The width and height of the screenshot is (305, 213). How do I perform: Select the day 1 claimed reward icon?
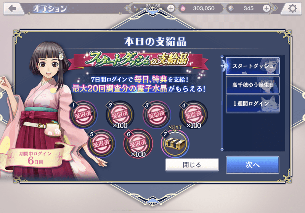point(83,114)
